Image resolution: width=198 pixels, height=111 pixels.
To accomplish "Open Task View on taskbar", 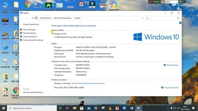I will pos(67,108).
